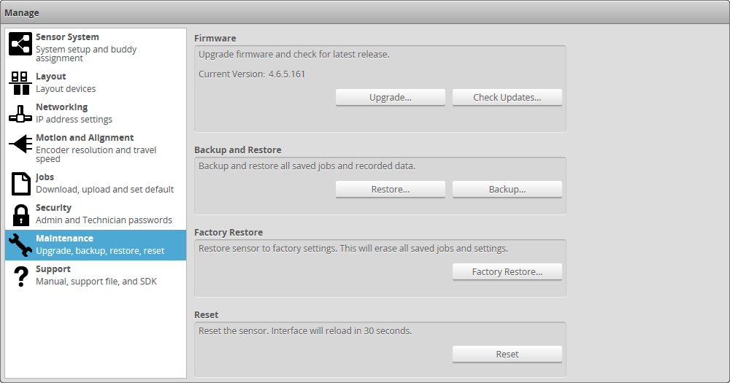730x383 pixels.
Task: Click the Factory Restore... button
Action: point(507,272)
